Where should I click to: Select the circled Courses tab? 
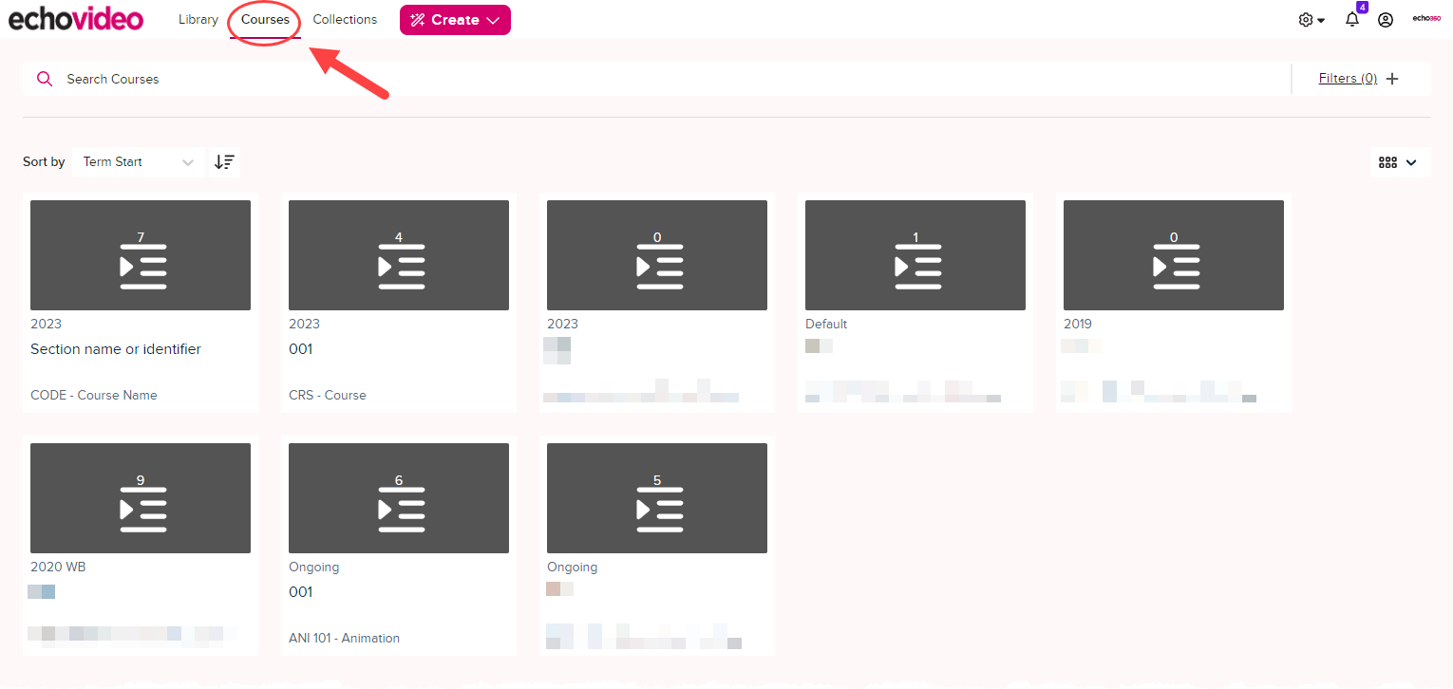click(x=264, y=19)
